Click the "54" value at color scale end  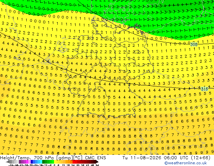tap(97, 165)
